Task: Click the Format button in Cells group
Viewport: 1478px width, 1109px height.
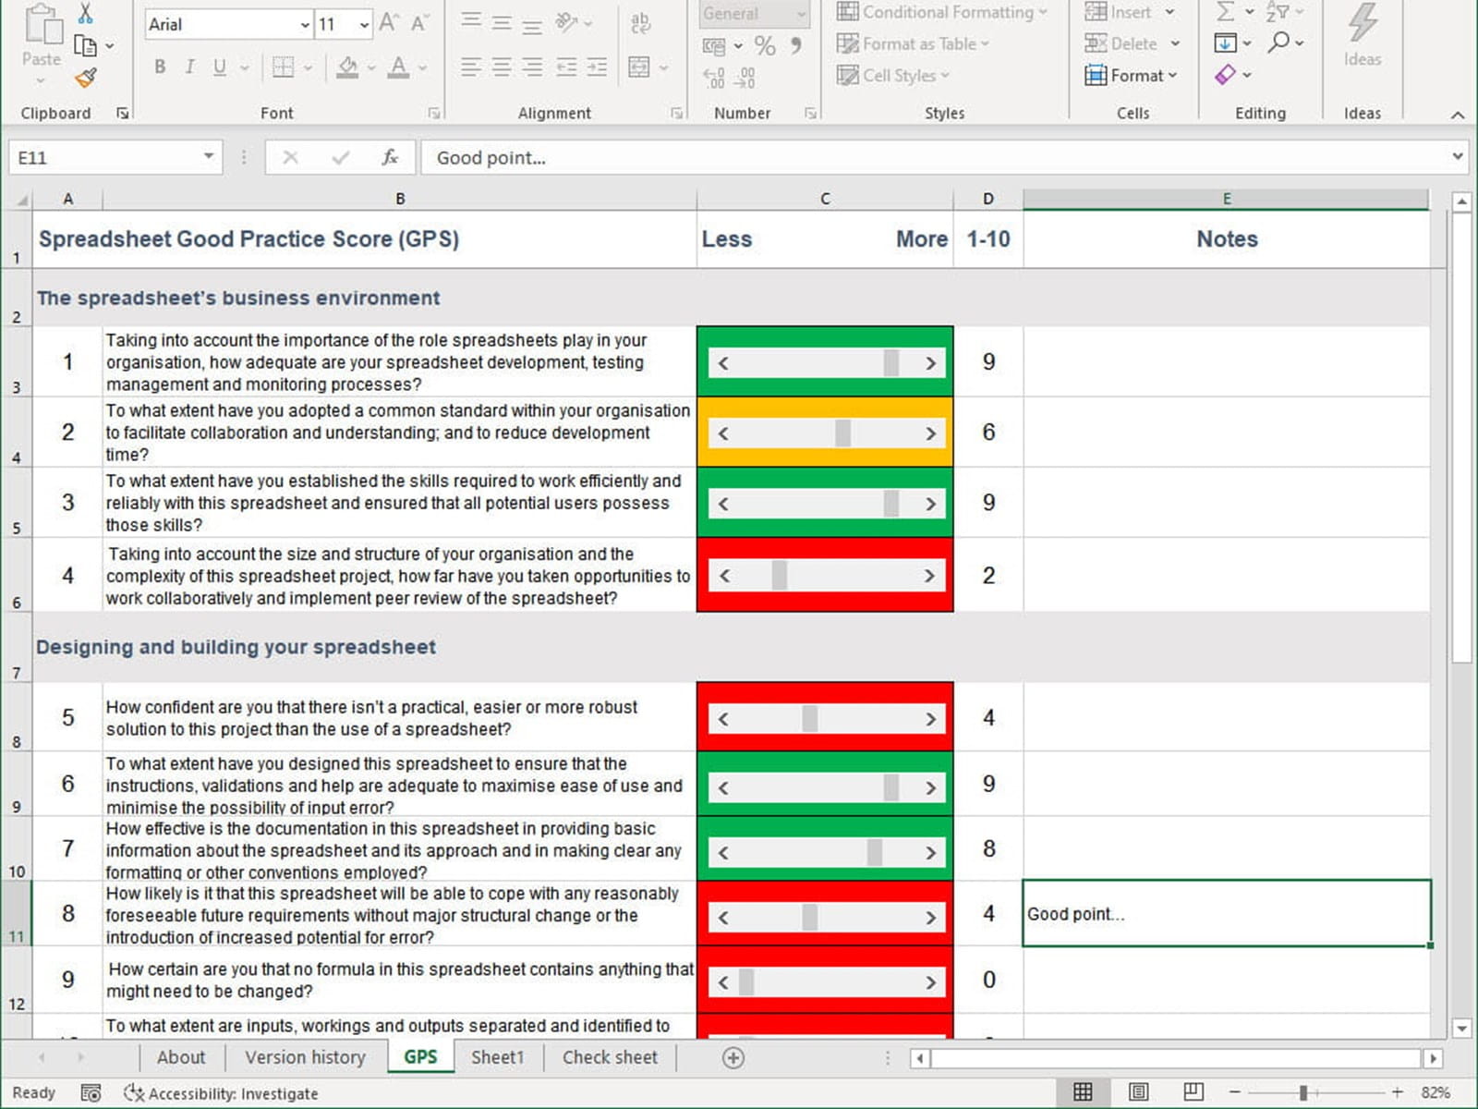Action: tap(1132, 76)
